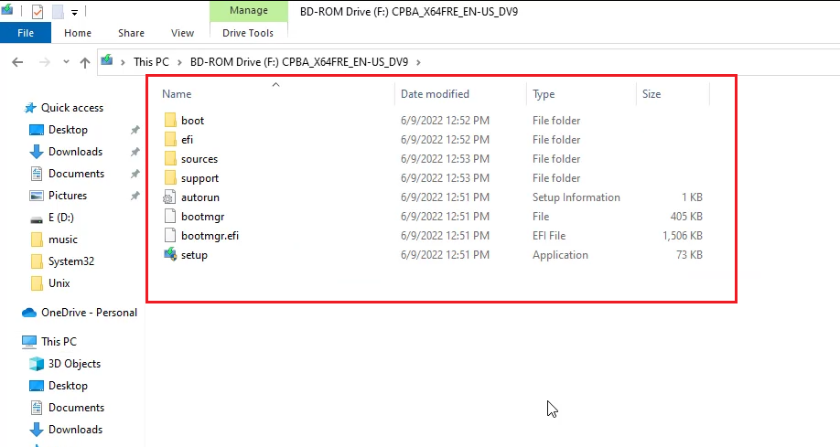The width and height of the screenshot is (840, 447).
Task: Go up one folder level
Action: pos(85,62)
